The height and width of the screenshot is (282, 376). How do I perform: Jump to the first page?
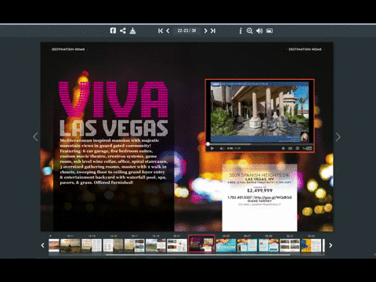pos(161,31)
